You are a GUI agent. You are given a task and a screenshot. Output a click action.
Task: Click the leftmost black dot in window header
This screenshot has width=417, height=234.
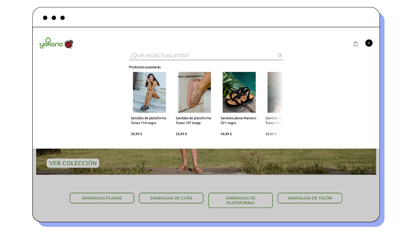tap(45, 18)
